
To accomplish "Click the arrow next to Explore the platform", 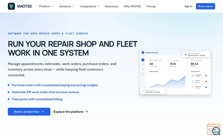I will [x=87, y=112].
